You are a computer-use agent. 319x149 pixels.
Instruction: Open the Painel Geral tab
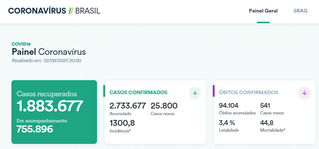(263, 11)
